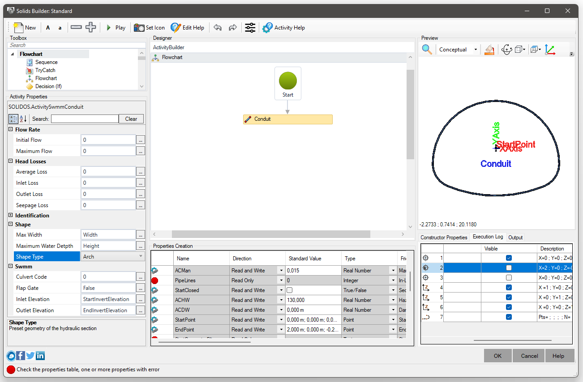Open Activity Help
The image size is (583, 382).
283,28
